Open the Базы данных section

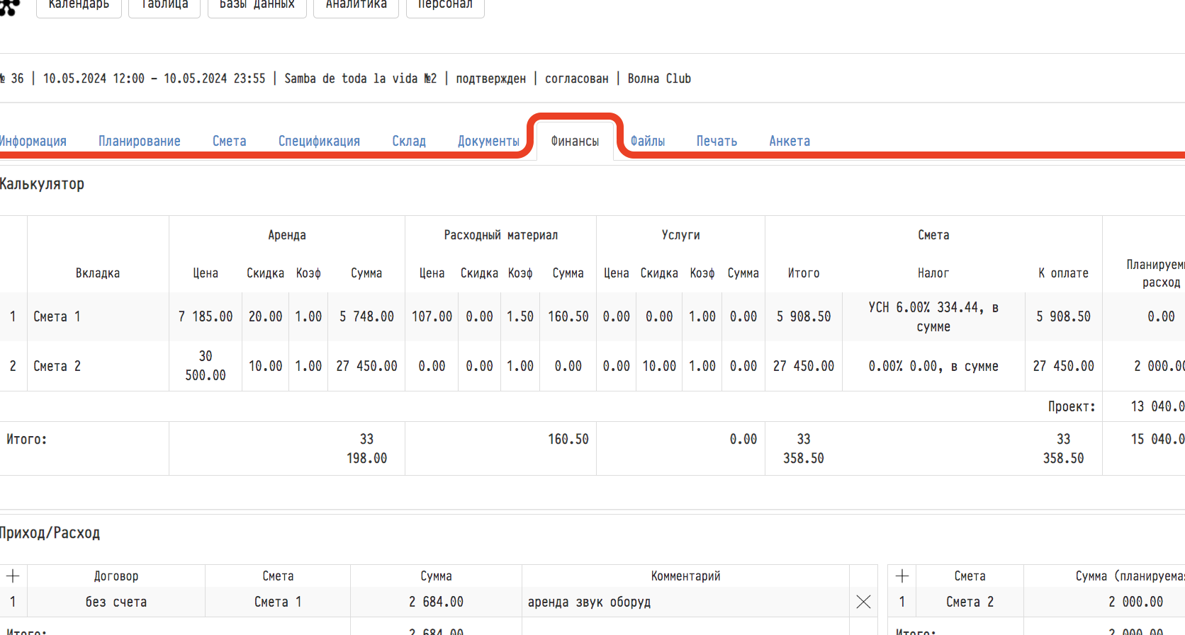click(x=257, y=6)
